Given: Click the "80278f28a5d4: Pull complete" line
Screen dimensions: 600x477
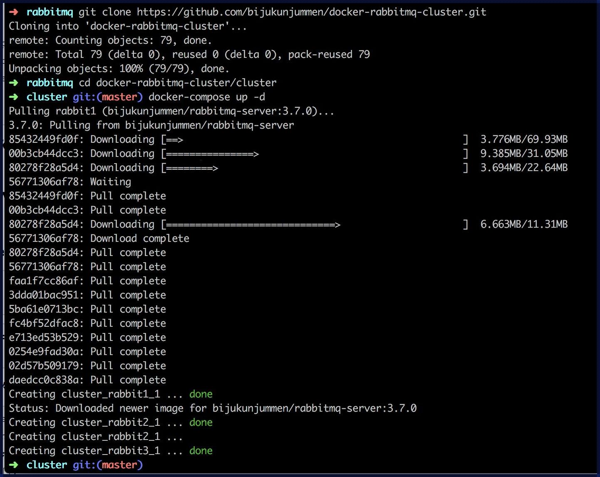Looking at the screenshot, I should click(x=87, y=253).
